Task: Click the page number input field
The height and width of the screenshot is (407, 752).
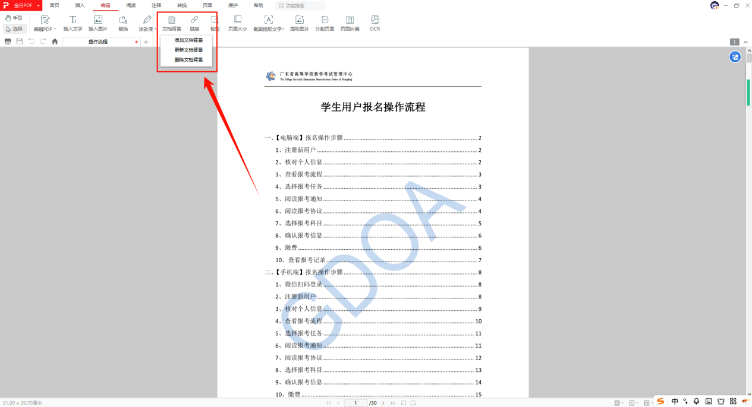Action: click(355, 402)
